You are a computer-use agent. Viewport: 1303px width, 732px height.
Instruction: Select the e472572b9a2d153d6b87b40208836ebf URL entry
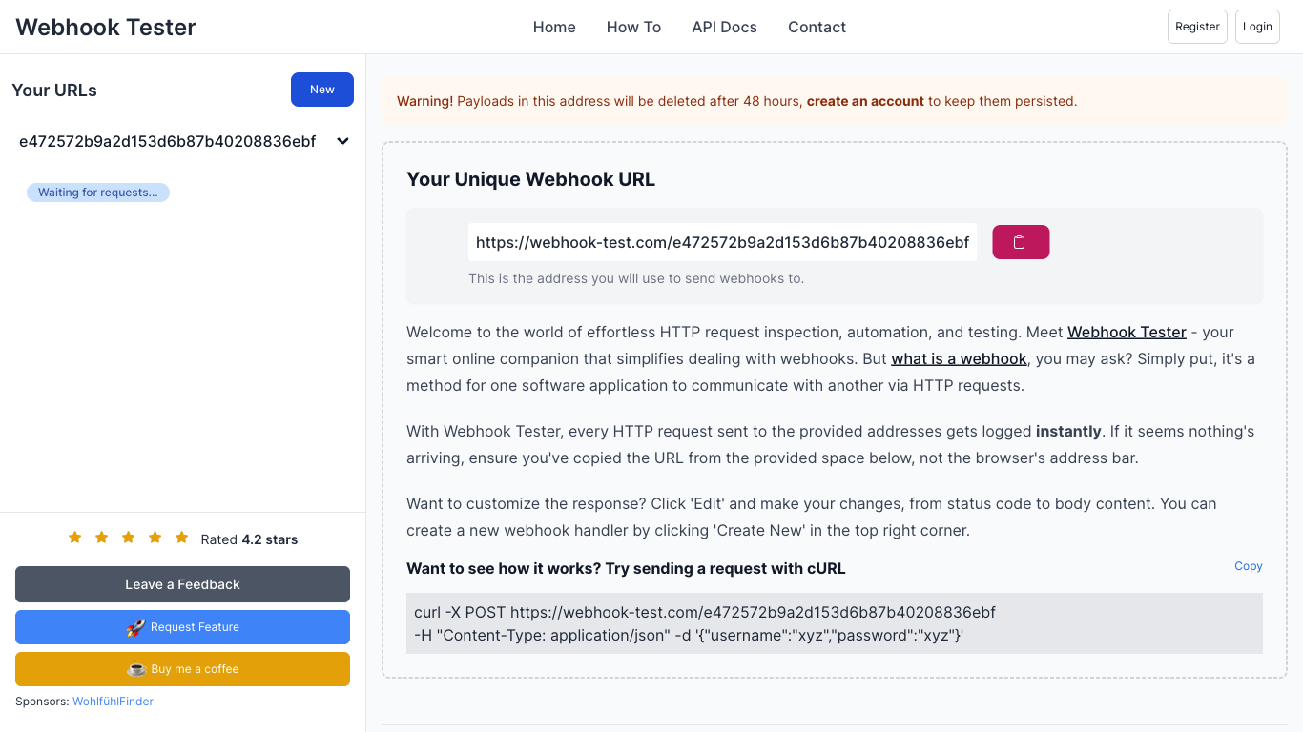coord(167,141)
